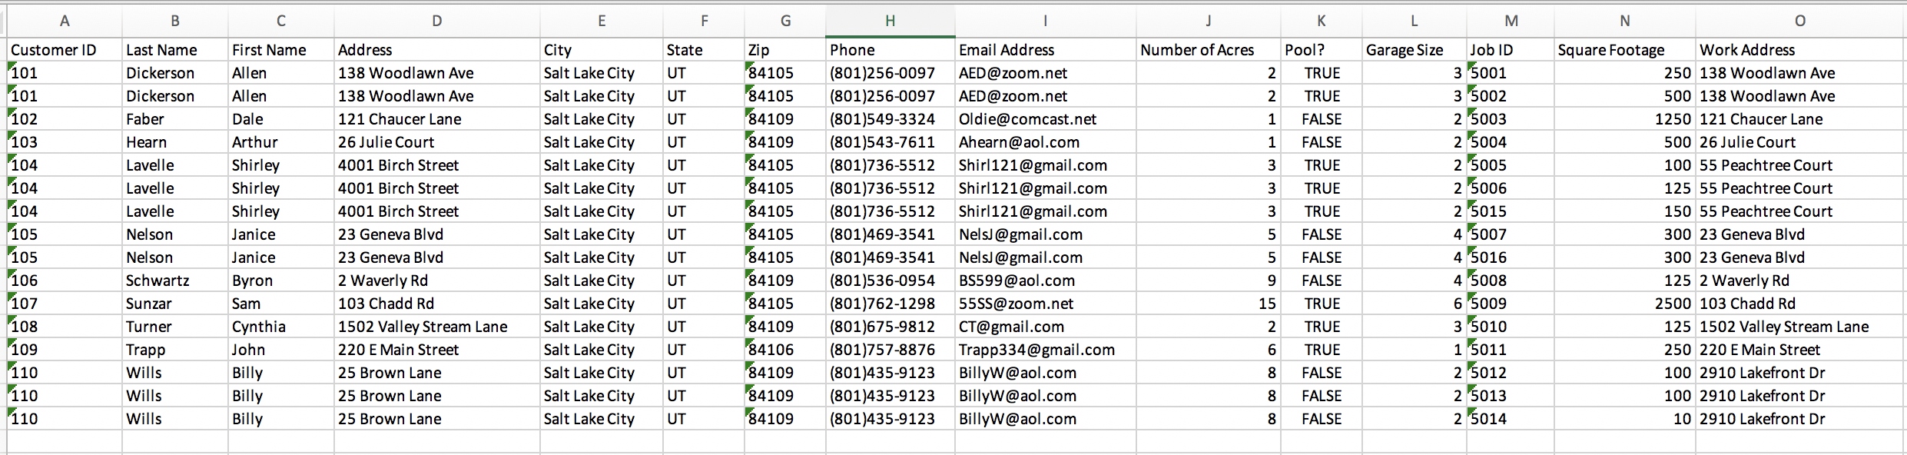
Task: Select phone cell '(801)762-1298'
Action: pos(890,304)
